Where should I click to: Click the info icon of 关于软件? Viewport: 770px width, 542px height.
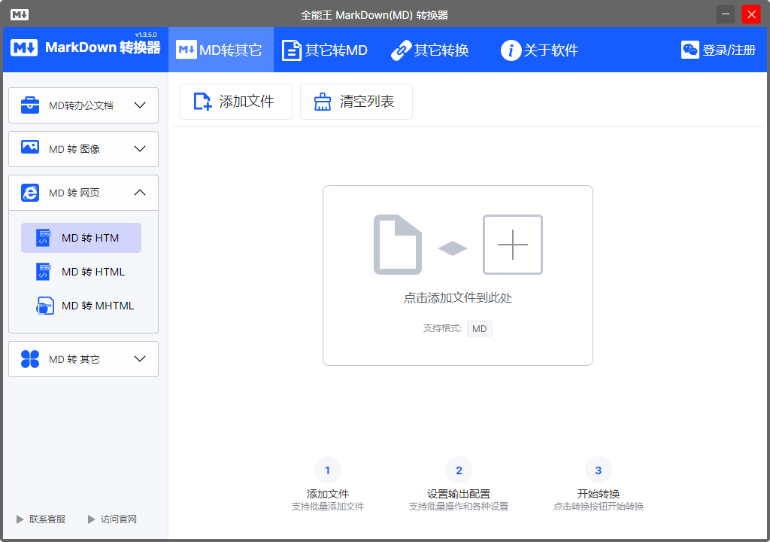point(511,50)
